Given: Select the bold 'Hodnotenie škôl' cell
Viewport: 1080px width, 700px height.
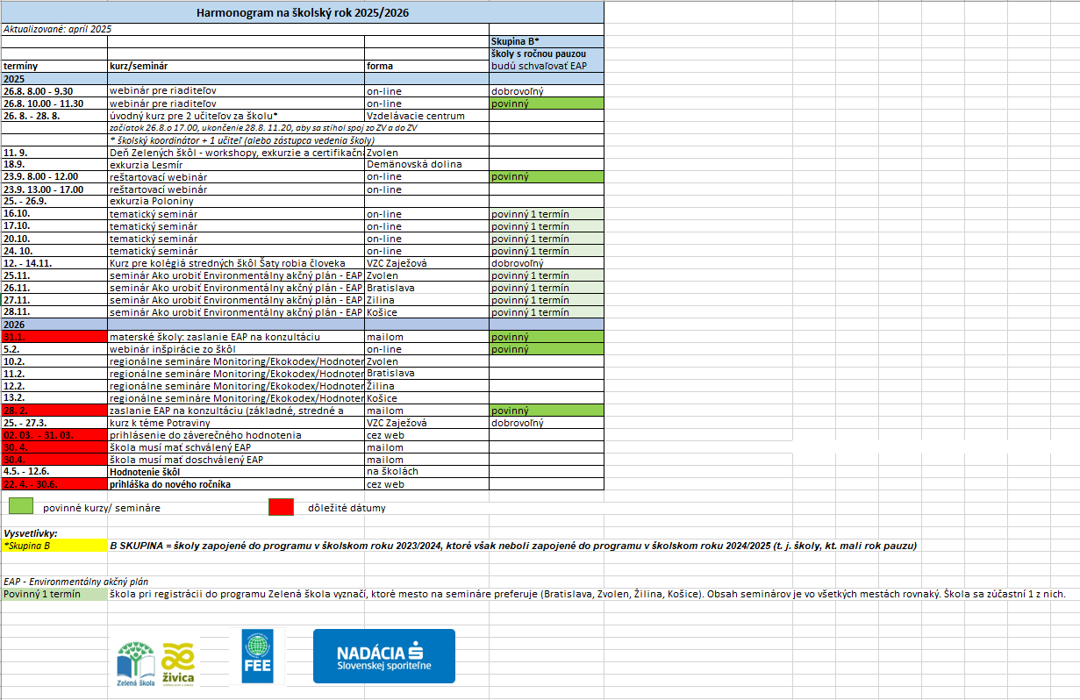Looking at the screenshot, I should [235, 471].
